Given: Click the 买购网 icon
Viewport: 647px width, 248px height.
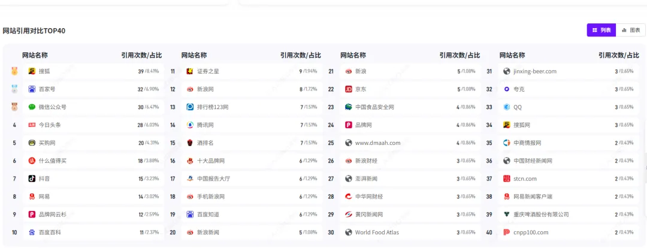Looking at the screenshot, I should click(32, 143).
